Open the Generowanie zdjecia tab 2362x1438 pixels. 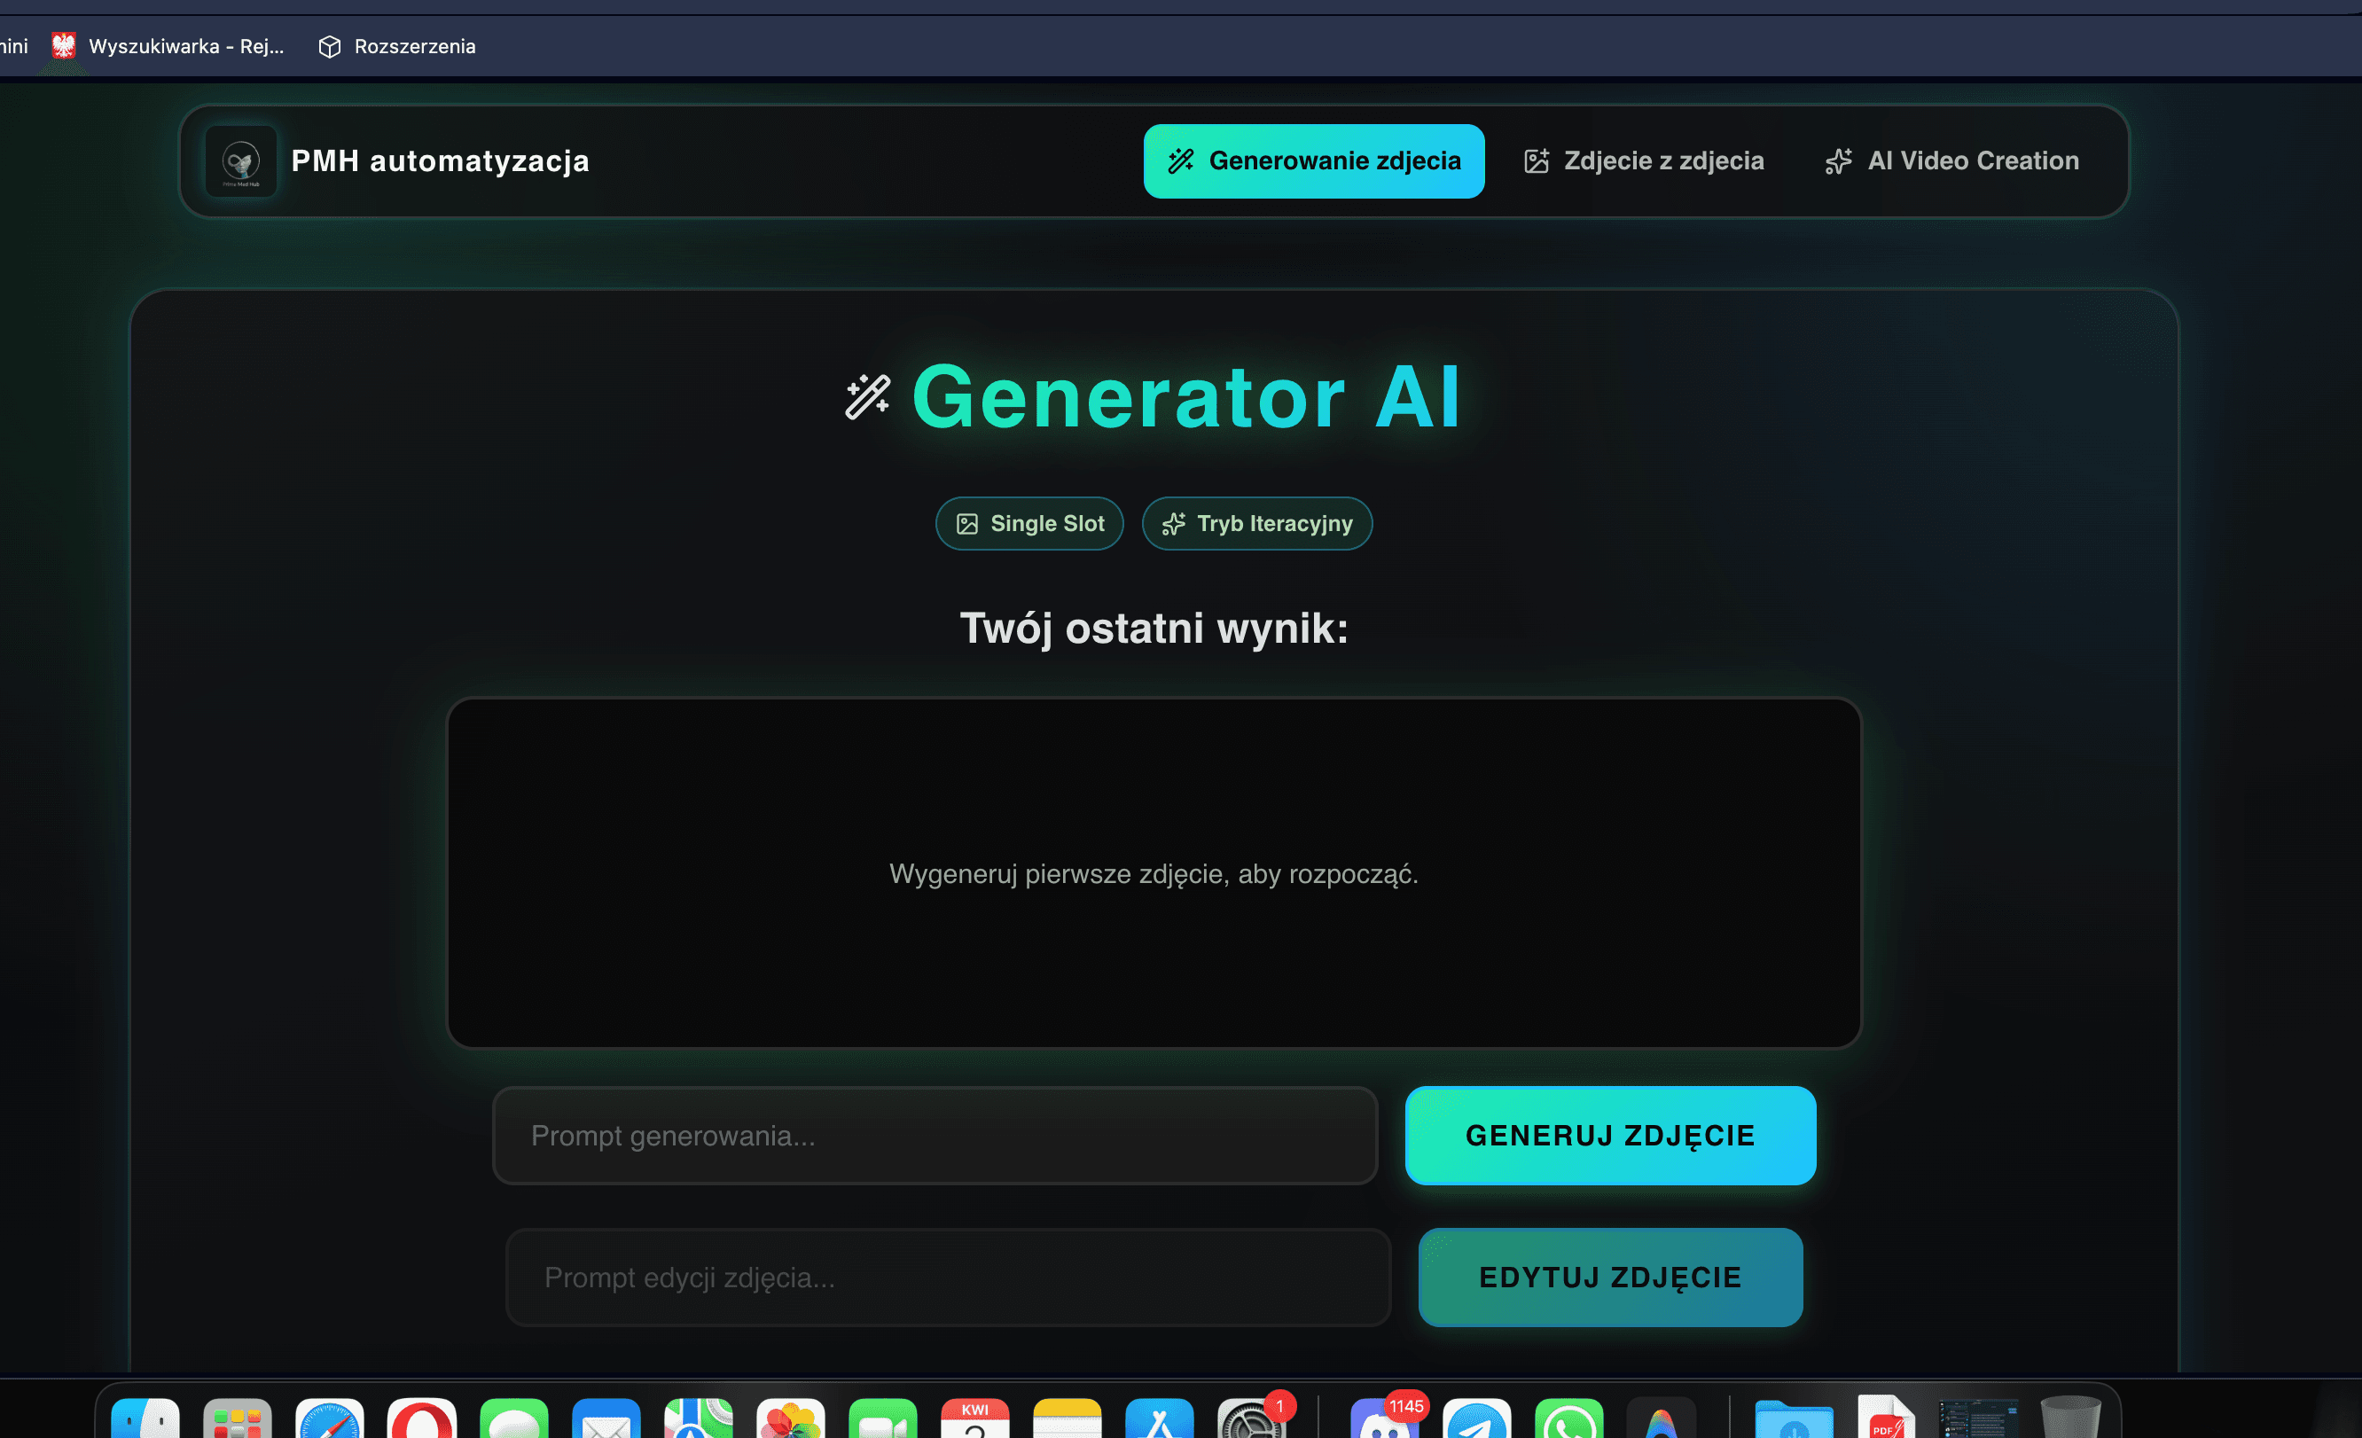(x=1313, y=161)
